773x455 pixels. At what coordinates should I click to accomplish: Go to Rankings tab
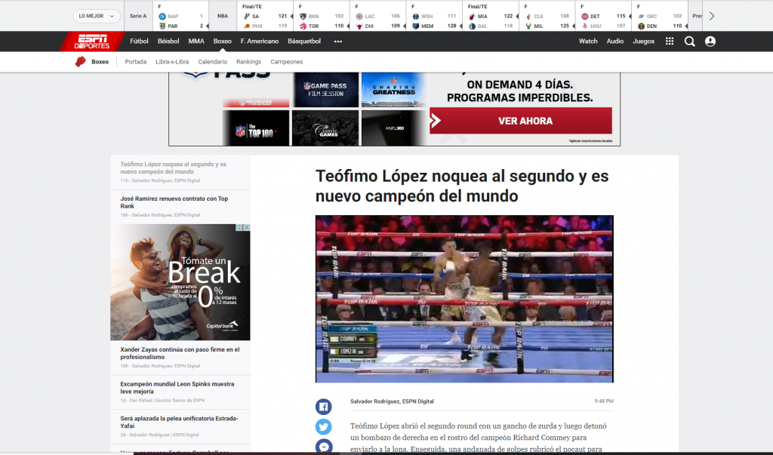point(248,62)
